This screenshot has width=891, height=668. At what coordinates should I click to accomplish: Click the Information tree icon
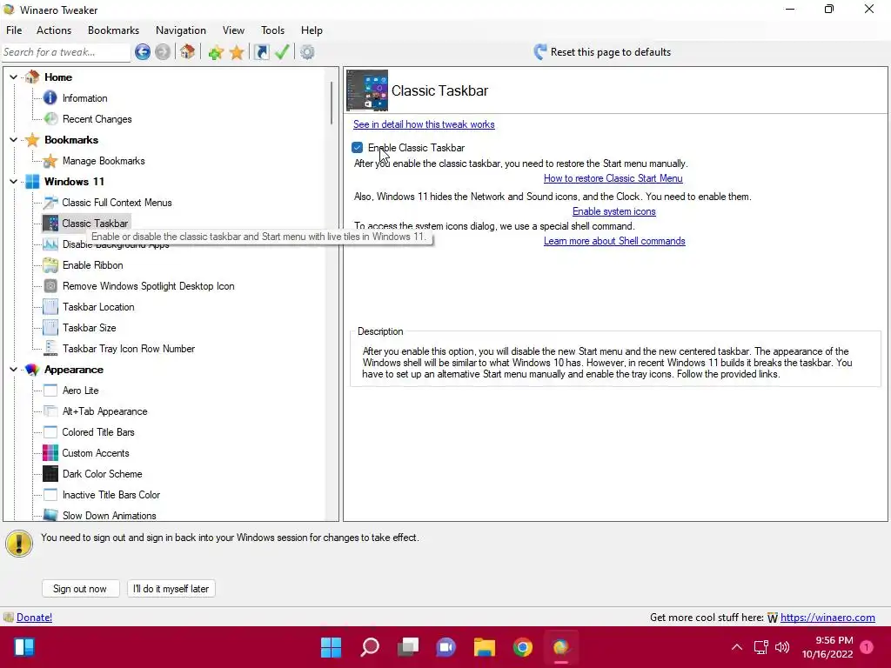point(50,97)
